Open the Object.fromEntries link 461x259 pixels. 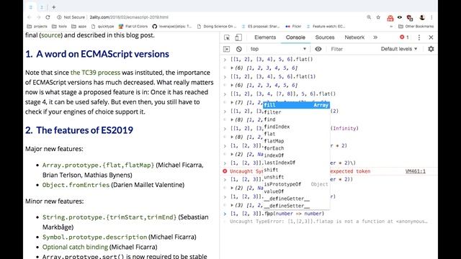click(76, 185)
